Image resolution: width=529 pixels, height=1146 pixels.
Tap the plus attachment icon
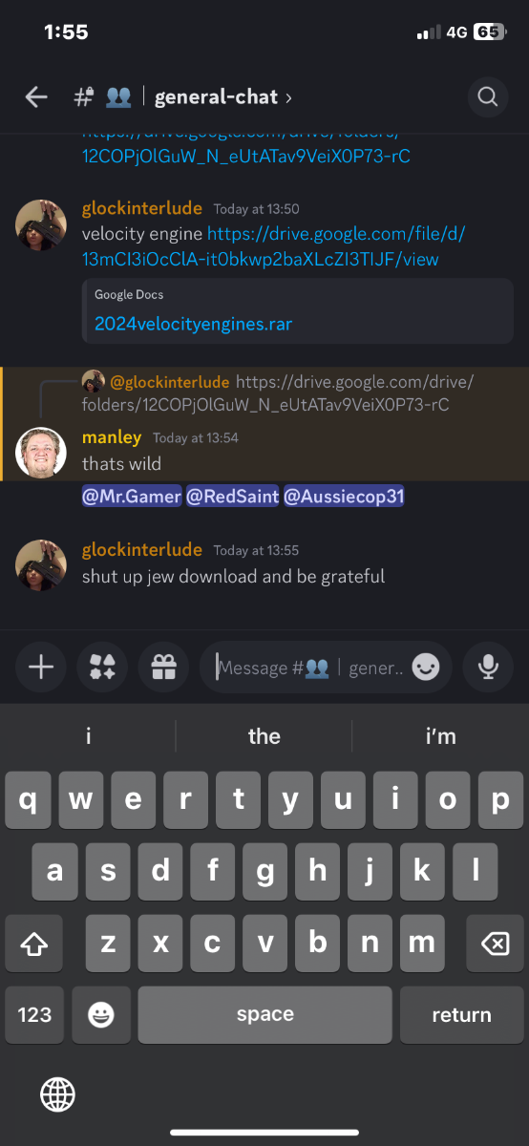tap(41, 667)
